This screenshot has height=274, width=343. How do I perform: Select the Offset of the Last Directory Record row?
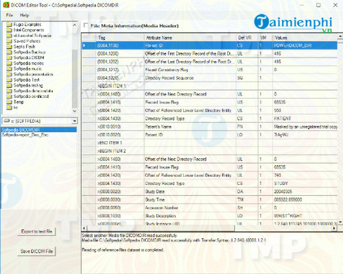(x=210, y=62)
